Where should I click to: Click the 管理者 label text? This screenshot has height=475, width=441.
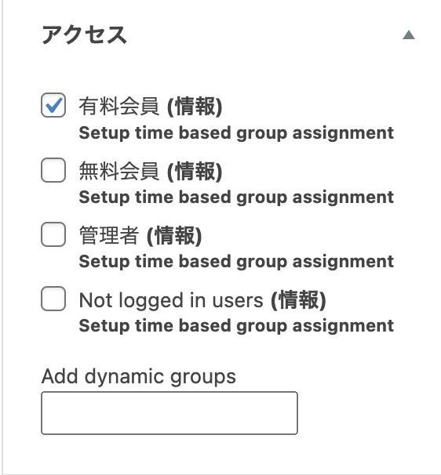click(x=109, y=235)
